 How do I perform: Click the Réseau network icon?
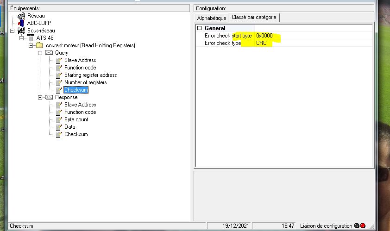coord(21,16)
